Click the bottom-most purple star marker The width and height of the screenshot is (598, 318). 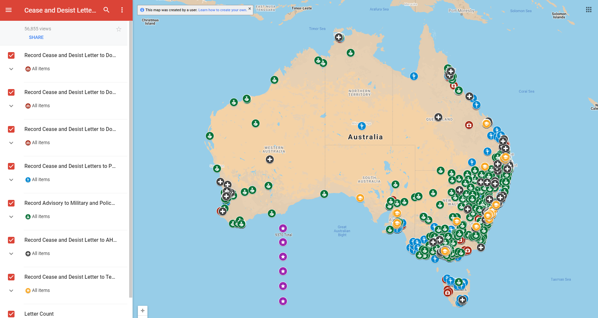(x=283, y=301)
